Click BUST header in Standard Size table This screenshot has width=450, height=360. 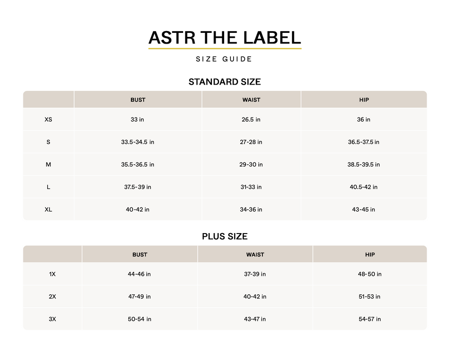pos(138,100)
